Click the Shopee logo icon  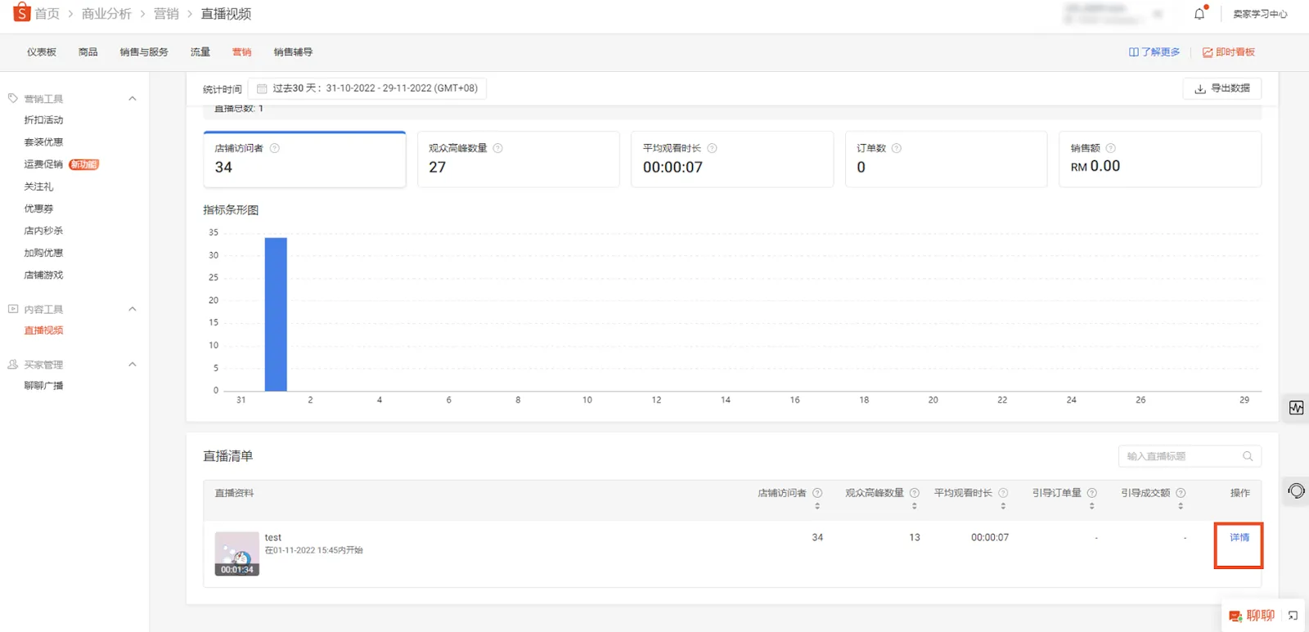22,13
